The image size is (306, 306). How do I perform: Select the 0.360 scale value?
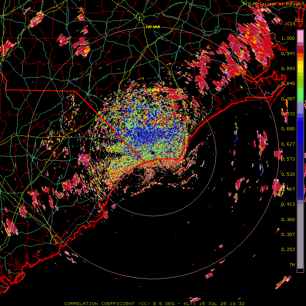point(288,220)
